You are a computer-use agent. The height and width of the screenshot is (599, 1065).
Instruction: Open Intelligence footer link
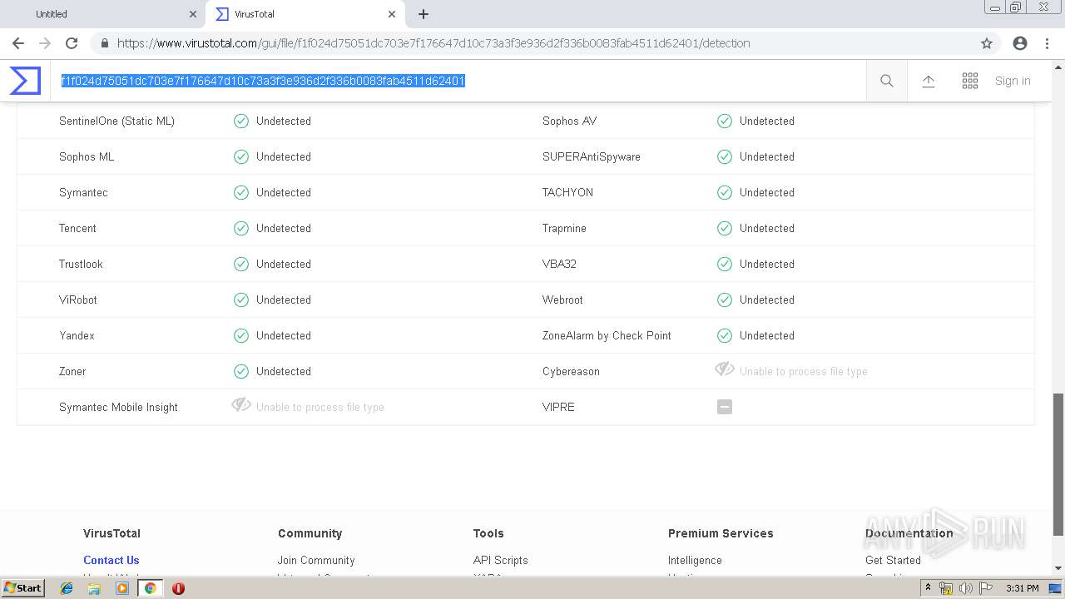(695, 560)
